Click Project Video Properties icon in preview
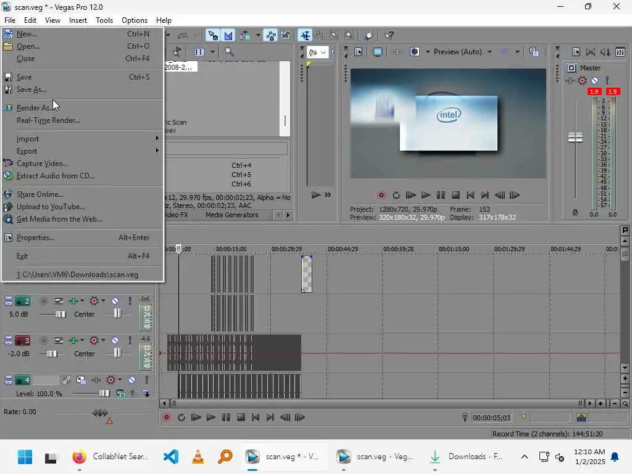632x474 pixels. pyautogui.click(x=358, y=52)
